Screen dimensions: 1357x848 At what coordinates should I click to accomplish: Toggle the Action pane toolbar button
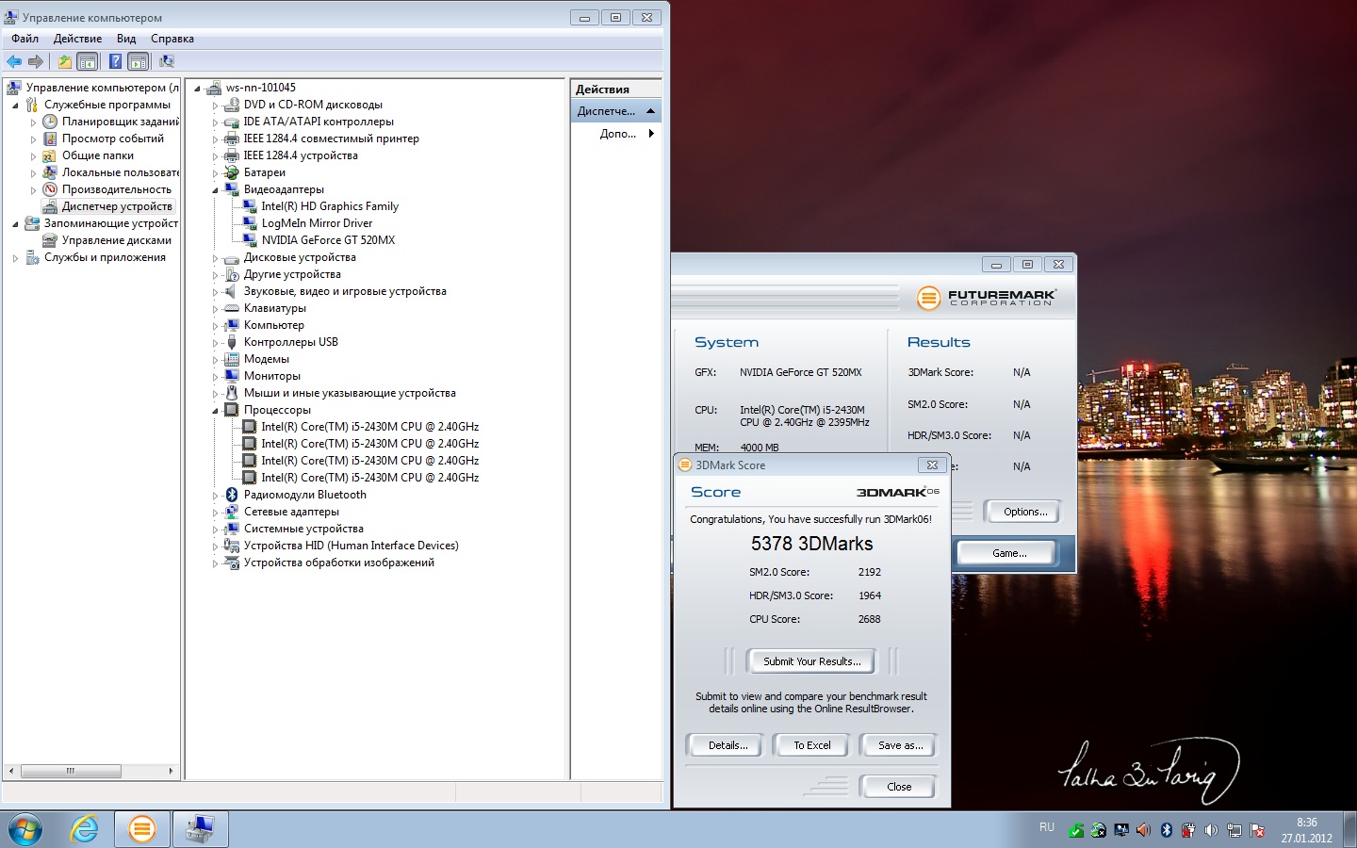[x=139, y=62]
